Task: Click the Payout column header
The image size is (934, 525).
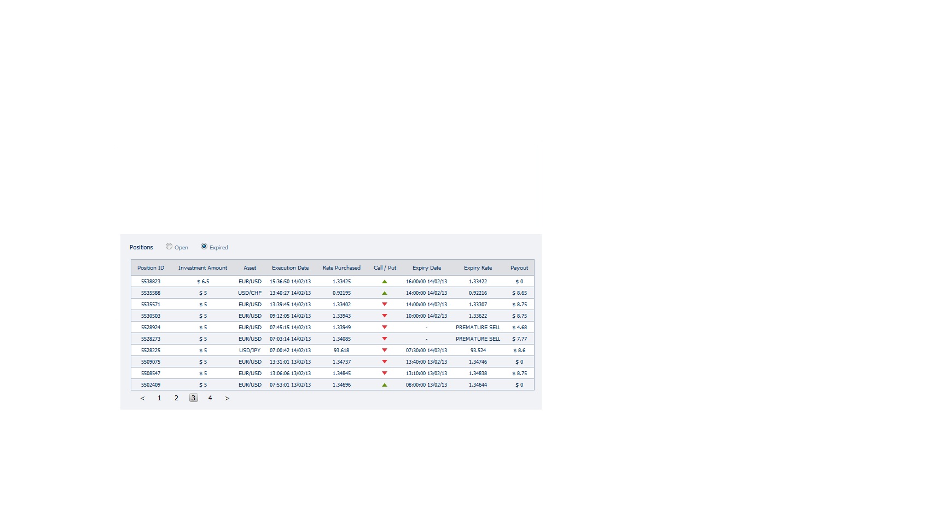Action: pyautogui.click(x=519, y=268)
